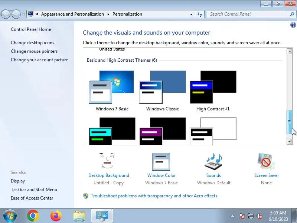Click the Personalization taskbar button
This screenshot has height=223, width=297.
click(102, 216)
